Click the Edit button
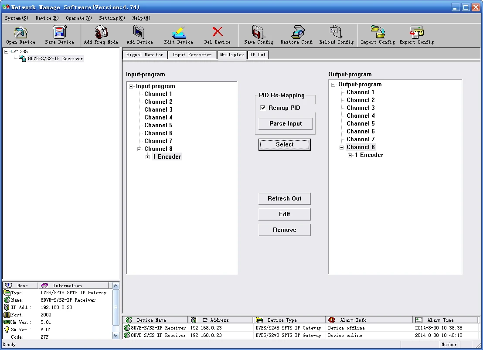Viewport: 483px width, 350px height. click(x=285, y=214)
